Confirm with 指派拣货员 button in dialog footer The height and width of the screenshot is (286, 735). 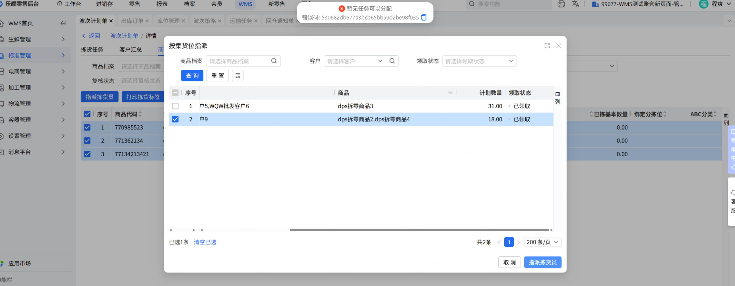(543, 262)
